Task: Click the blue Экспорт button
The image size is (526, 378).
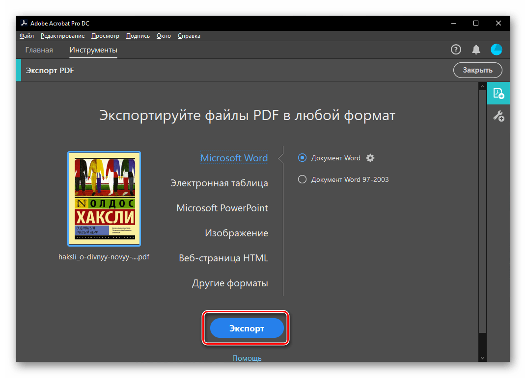Action: [247, 328]
